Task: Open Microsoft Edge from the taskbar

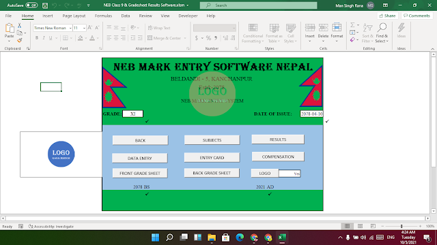Action: 240,238
